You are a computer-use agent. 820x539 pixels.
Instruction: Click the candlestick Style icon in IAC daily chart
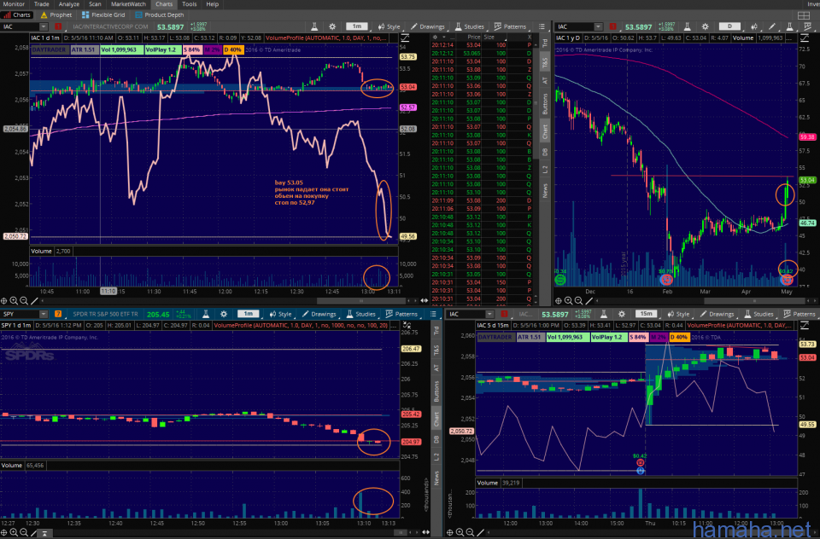click(754, 26)
